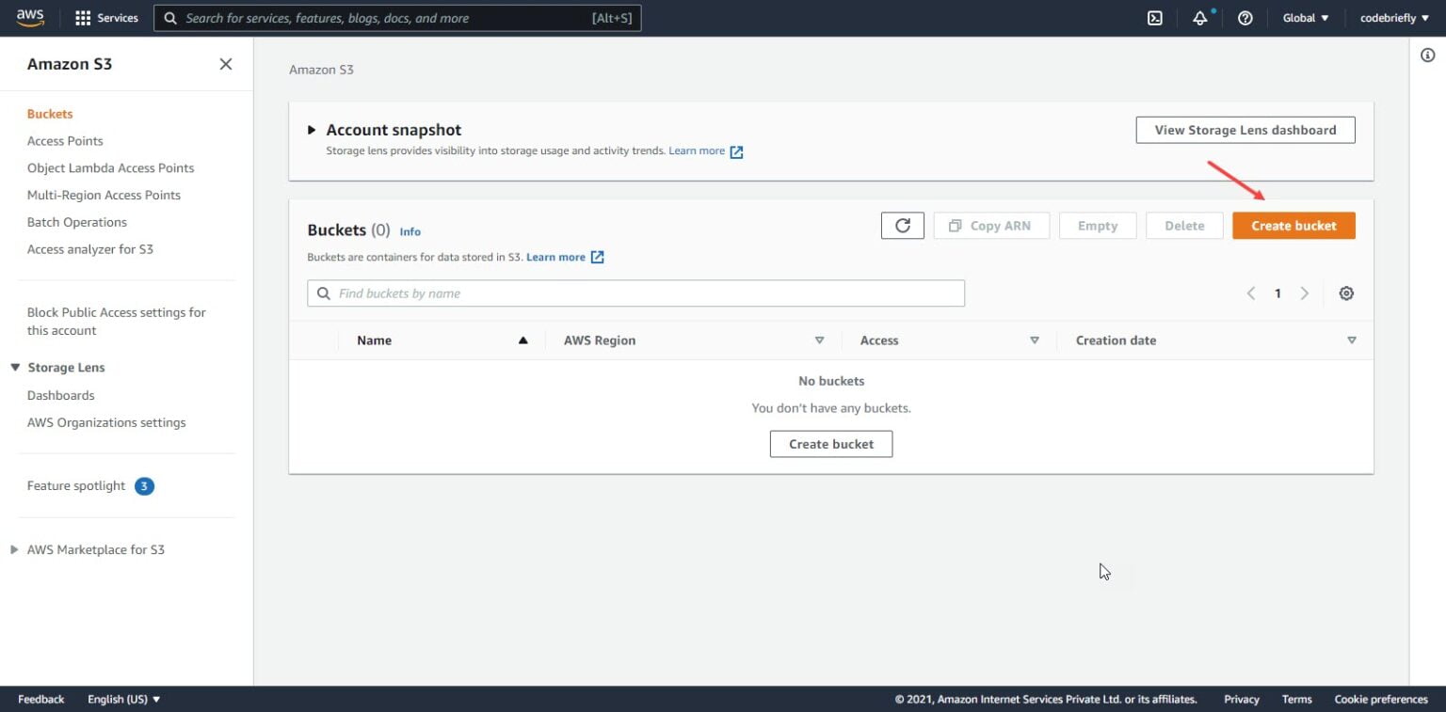Click the orange Create bucket button
Image resolution: width=1446 pixels, height=712 pixels.
[1293, 225]
